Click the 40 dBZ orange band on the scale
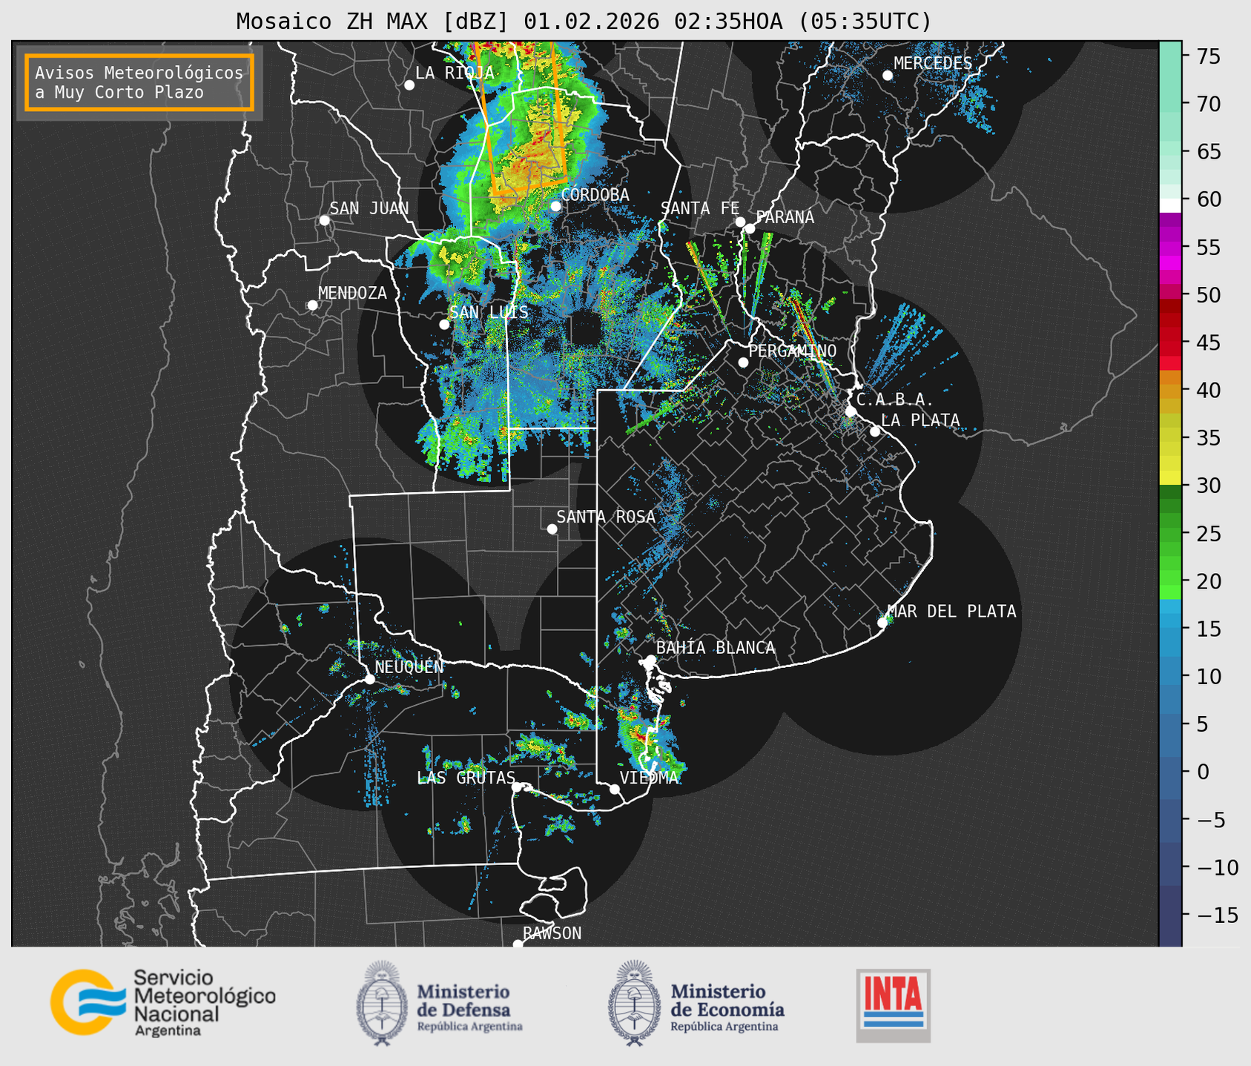 [x=1170, y=390]
